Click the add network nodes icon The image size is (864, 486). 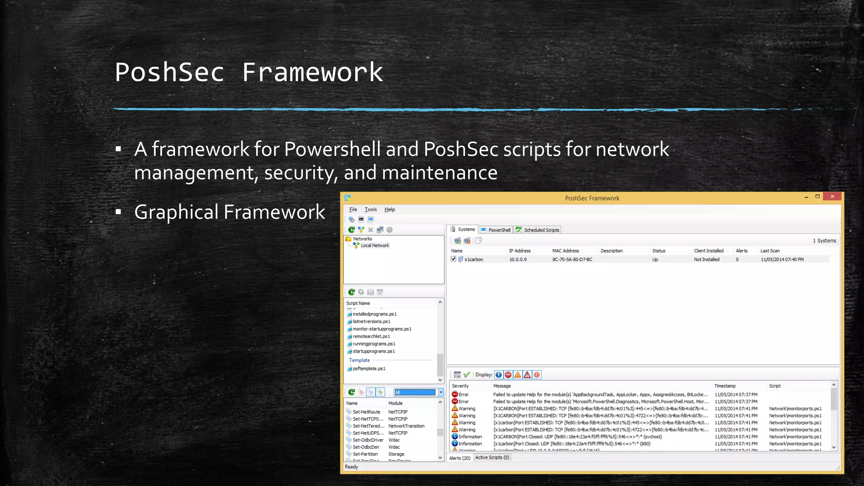[361, 229]
